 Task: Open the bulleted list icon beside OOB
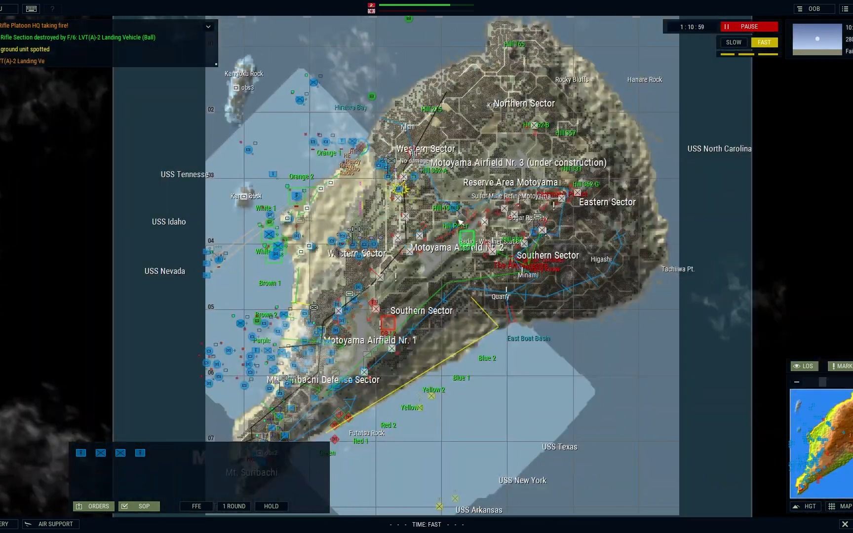(x=845, y=9)
